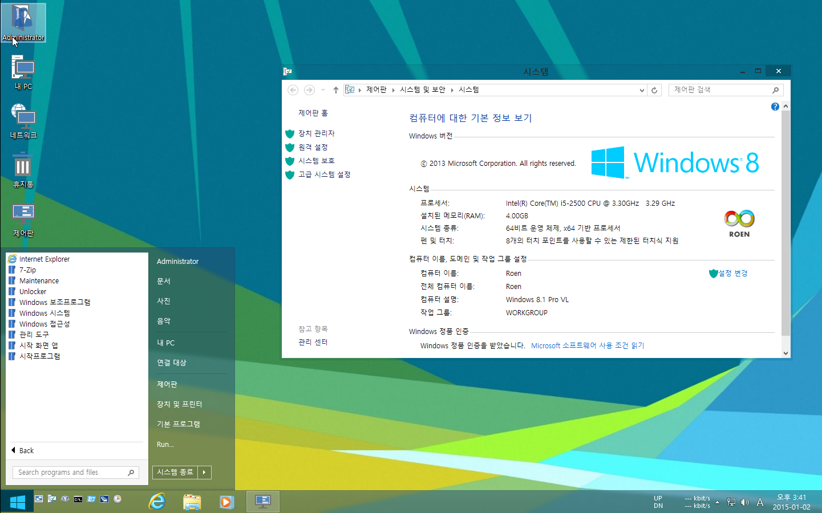This screenshot has height=513, width=822.
Task: Open the command prompt quick-launch icon
Action: [78, 499]
